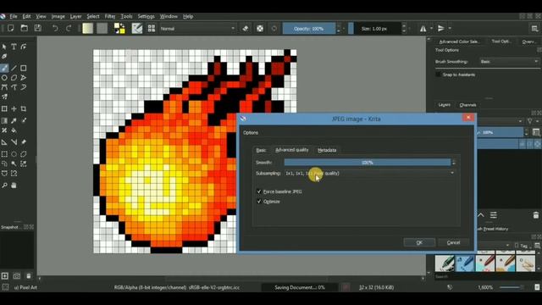
Task: Activate the Zoom magnifier tool
Action: point(4,186)
